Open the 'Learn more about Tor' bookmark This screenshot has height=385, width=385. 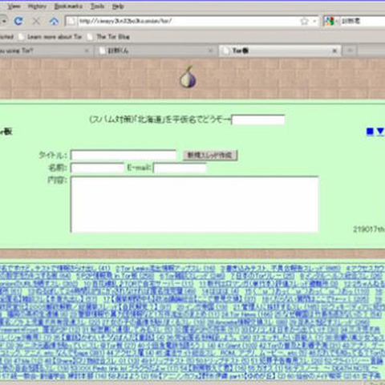[x=51, y=37]
